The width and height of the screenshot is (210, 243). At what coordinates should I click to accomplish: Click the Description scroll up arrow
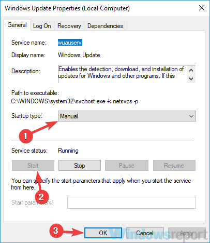pos(191,70)
